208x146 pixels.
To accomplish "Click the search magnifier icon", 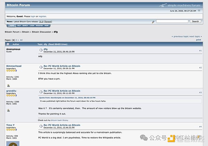I will click(153, 22).
